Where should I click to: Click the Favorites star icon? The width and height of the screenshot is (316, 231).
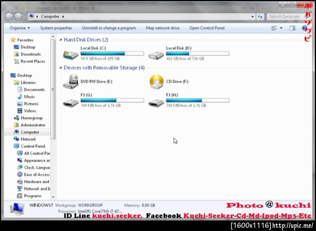coord(13,40)
